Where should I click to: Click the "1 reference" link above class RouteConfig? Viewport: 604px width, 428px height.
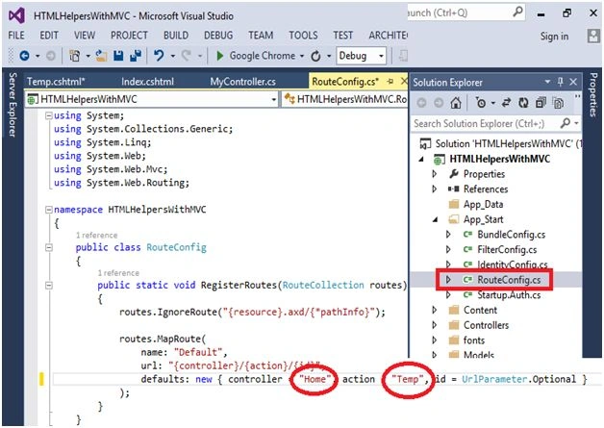[96, 235]
